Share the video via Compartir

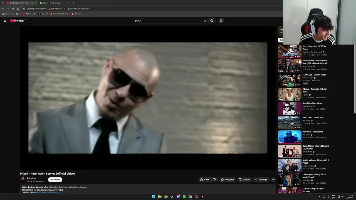pyautogui.click(x=228, y=180)
